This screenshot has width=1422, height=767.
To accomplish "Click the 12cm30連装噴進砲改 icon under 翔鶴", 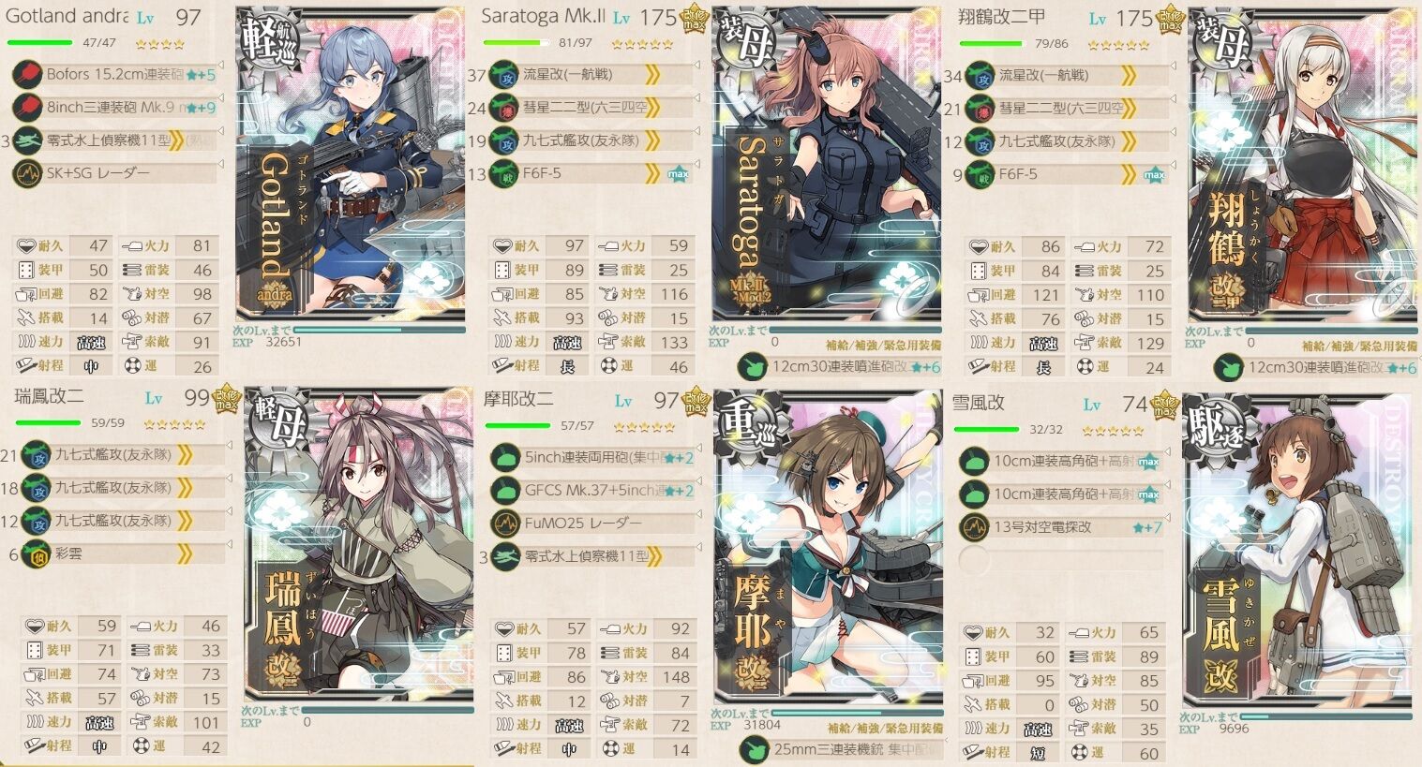I will tap(1228, 368).
